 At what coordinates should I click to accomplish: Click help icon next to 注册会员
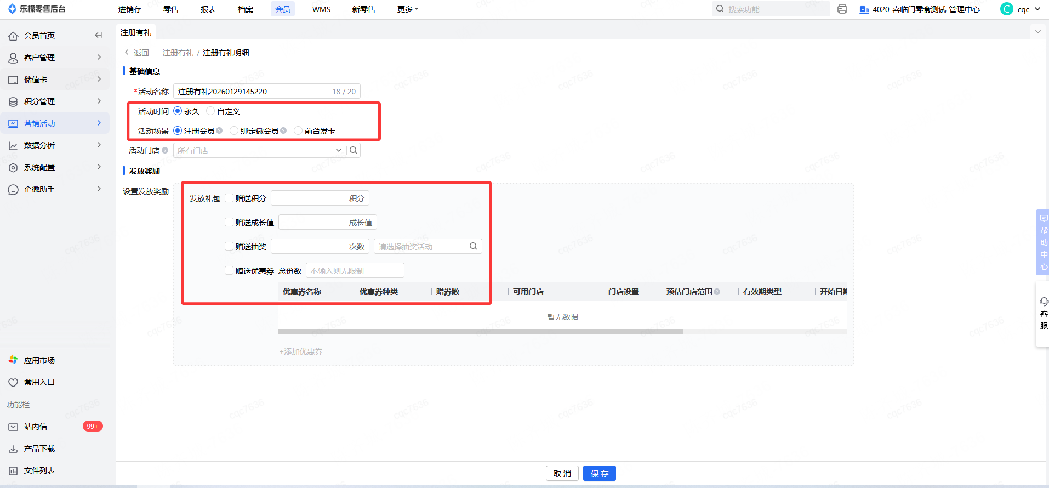[x=219, y=130]
